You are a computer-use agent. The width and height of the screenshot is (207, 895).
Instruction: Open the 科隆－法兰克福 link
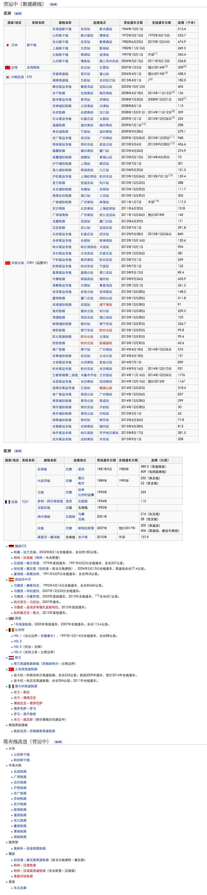tap(25, 552)
